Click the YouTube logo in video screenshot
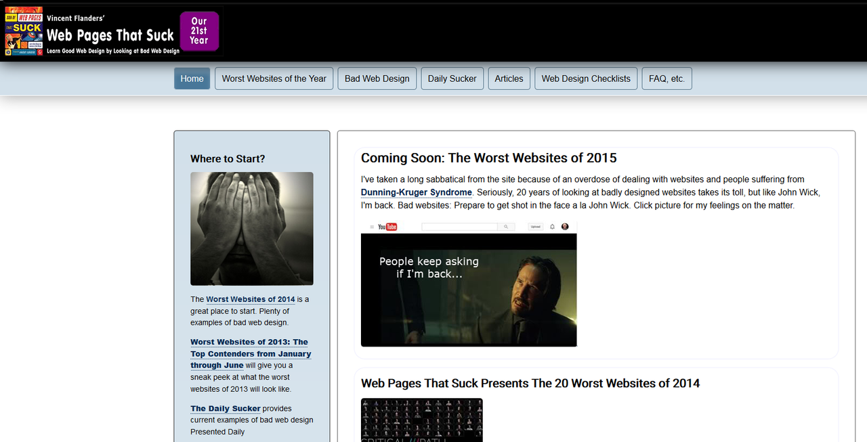 pyautogui.click(x=387, y=227)
